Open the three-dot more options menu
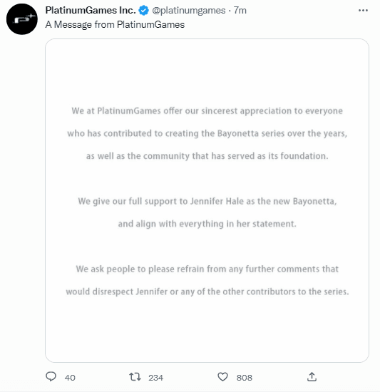The height and width of the screenshot is (392, 380). click(363, 11)
